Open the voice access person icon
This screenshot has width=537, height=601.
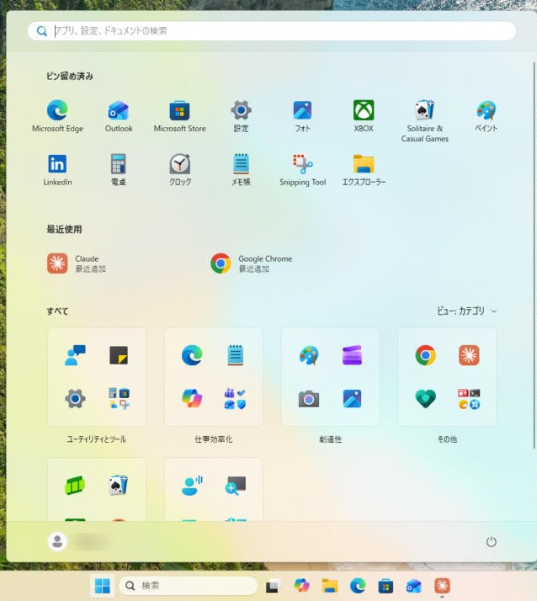click(192, 486)
